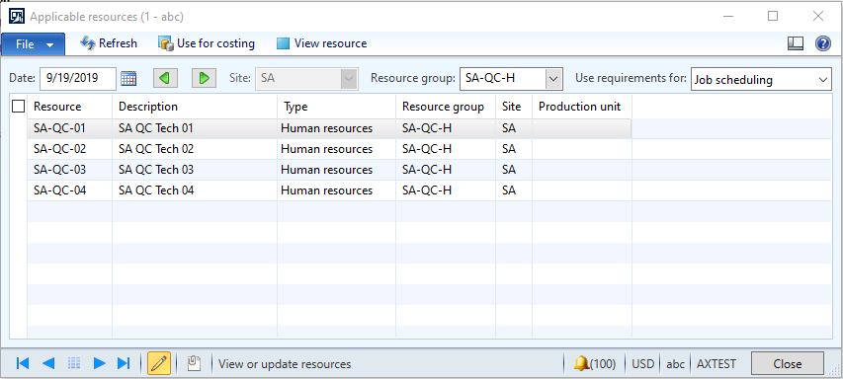Expand the Resource group dropdown
The height and width of the screenshot is (379, 843).
click(553, 79)
